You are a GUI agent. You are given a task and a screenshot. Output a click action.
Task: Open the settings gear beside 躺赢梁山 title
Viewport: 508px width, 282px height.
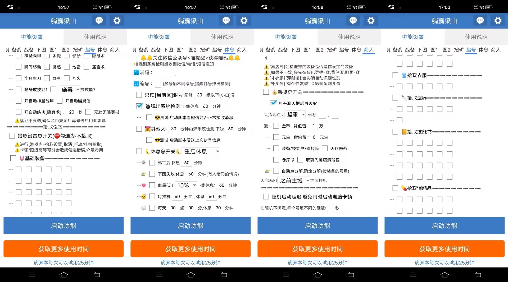coord(117,21)
